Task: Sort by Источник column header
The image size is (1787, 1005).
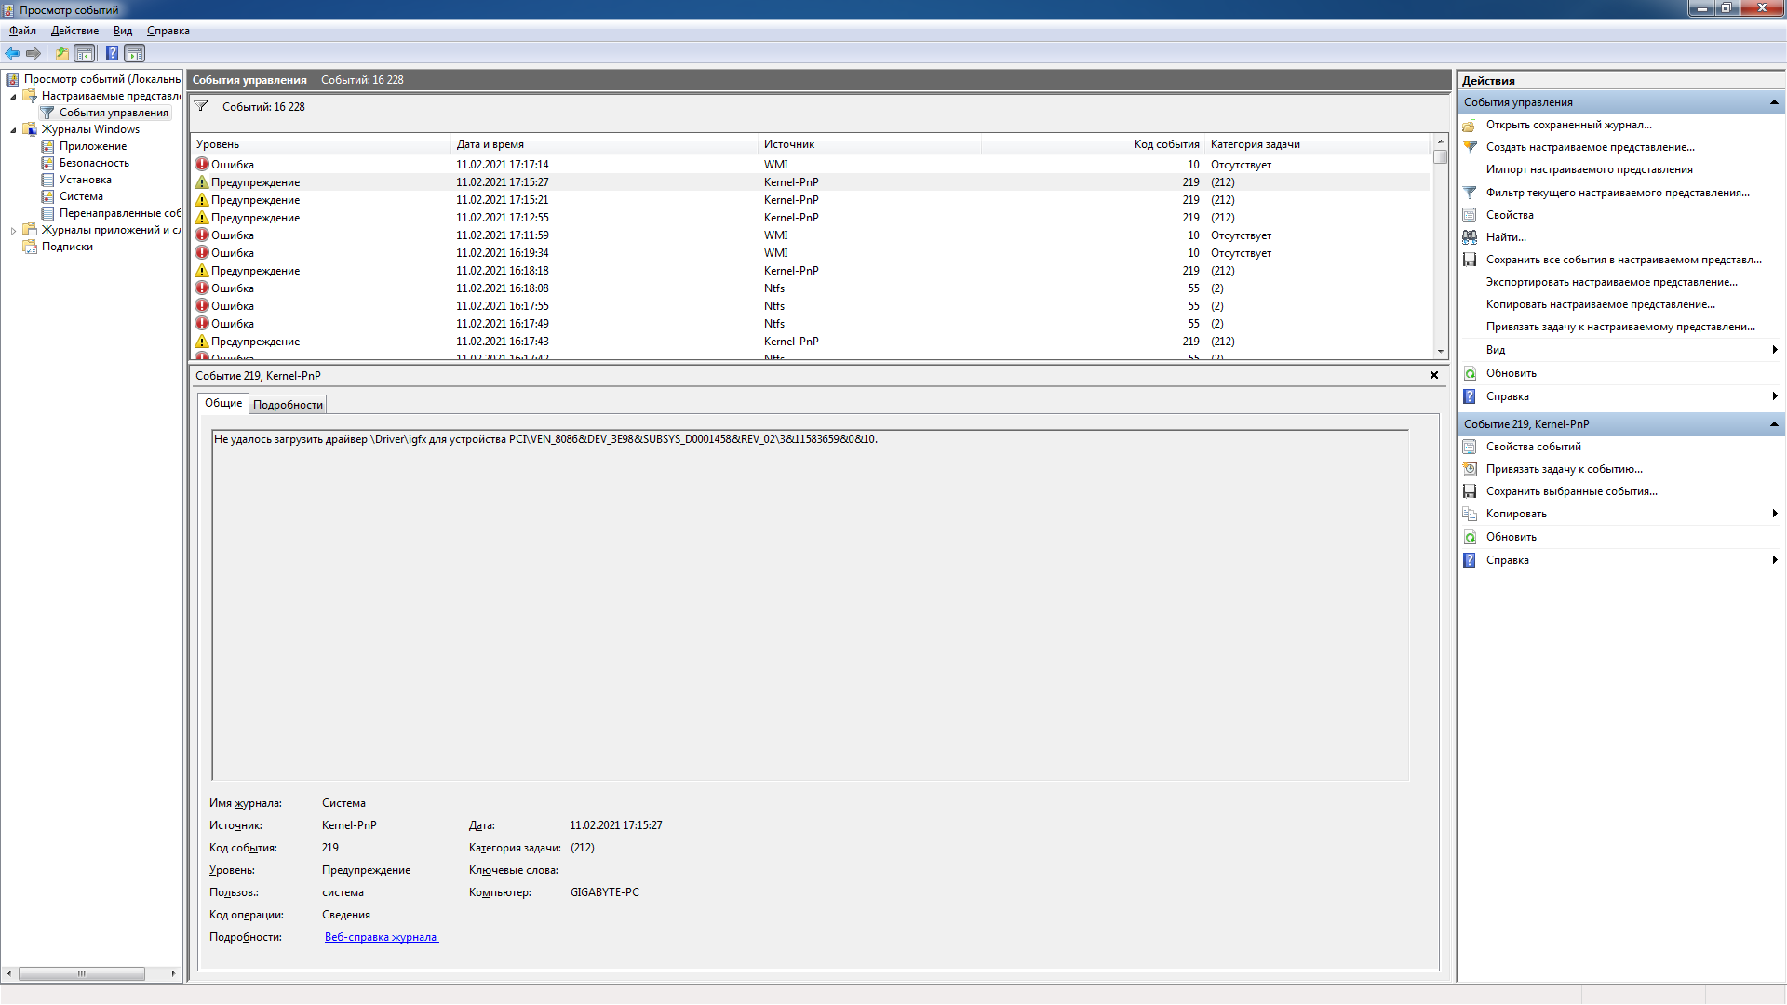Action: (869, 144)
